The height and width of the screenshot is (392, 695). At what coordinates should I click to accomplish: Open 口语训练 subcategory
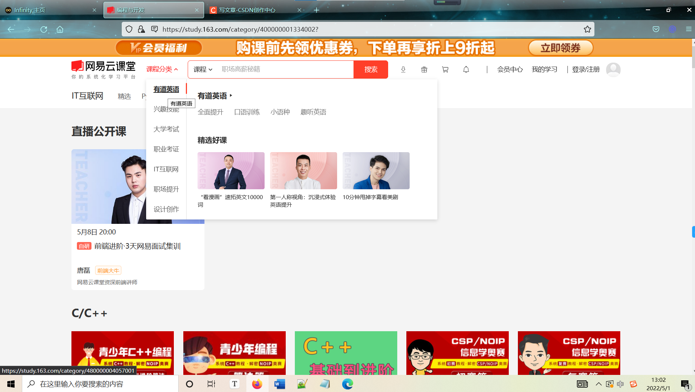(x=247, y=112)
